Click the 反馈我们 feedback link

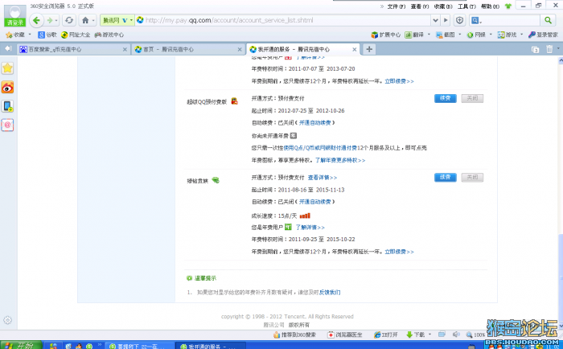coord(330,292)
